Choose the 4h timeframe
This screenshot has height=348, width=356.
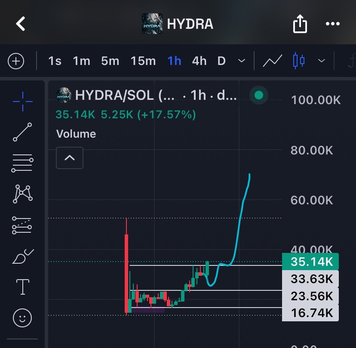click(199, 61)
